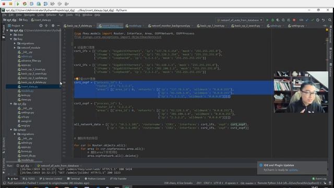This screenshot has height=188, width=334.
Task: Open the File menu
Action: pos(4,15)
